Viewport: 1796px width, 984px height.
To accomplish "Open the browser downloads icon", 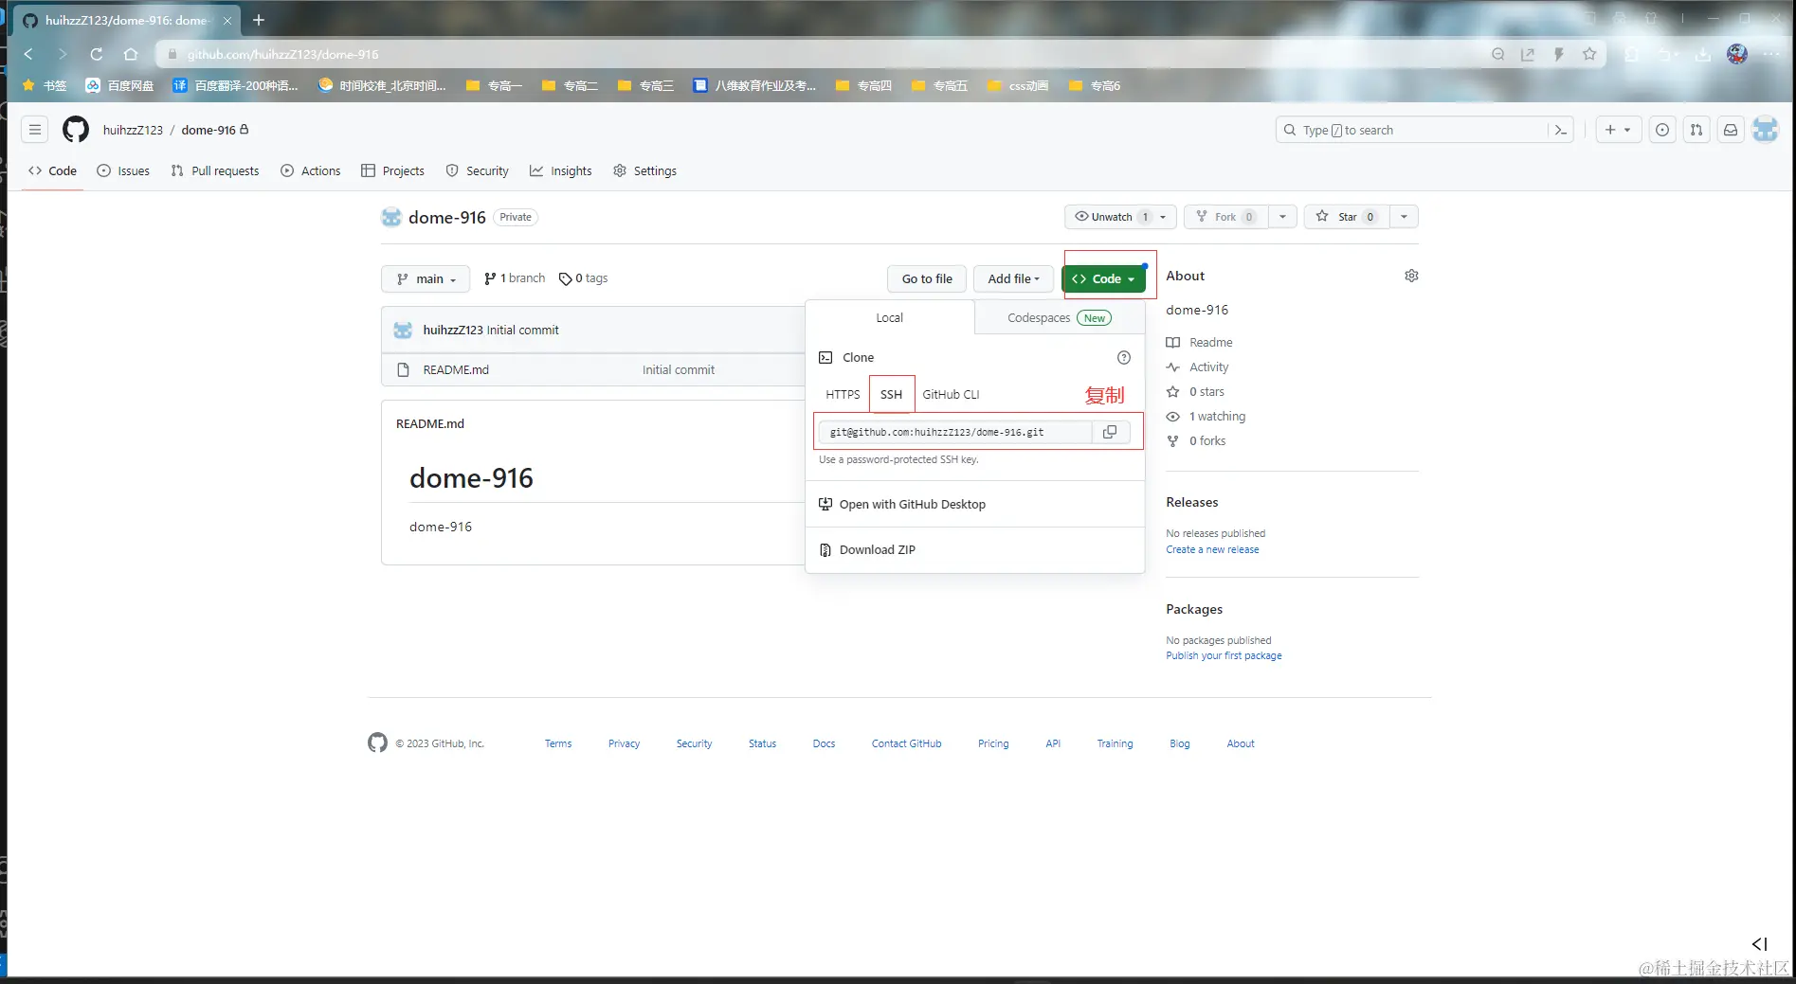I will [x=1703, y=54].
